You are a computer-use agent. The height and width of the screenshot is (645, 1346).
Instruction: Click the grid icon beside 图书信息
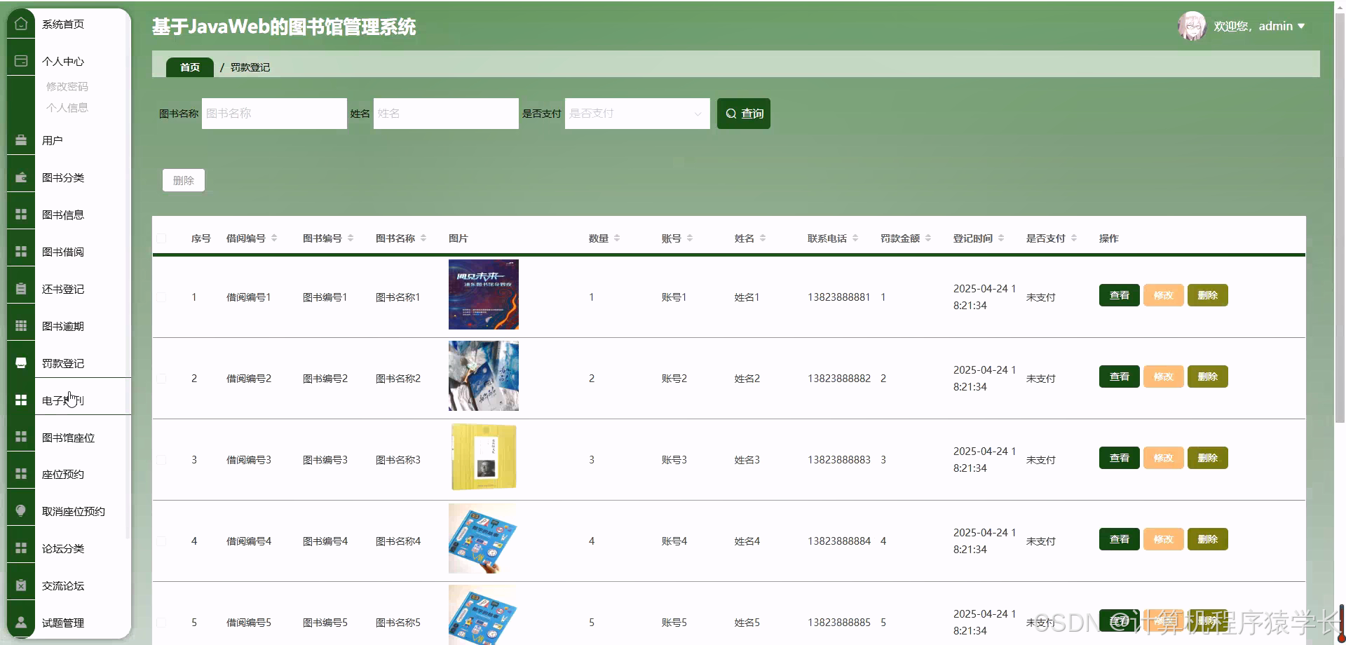click(21, 215)
